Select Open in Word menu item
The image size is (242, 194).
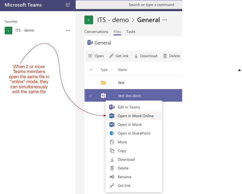pos(134,125)
